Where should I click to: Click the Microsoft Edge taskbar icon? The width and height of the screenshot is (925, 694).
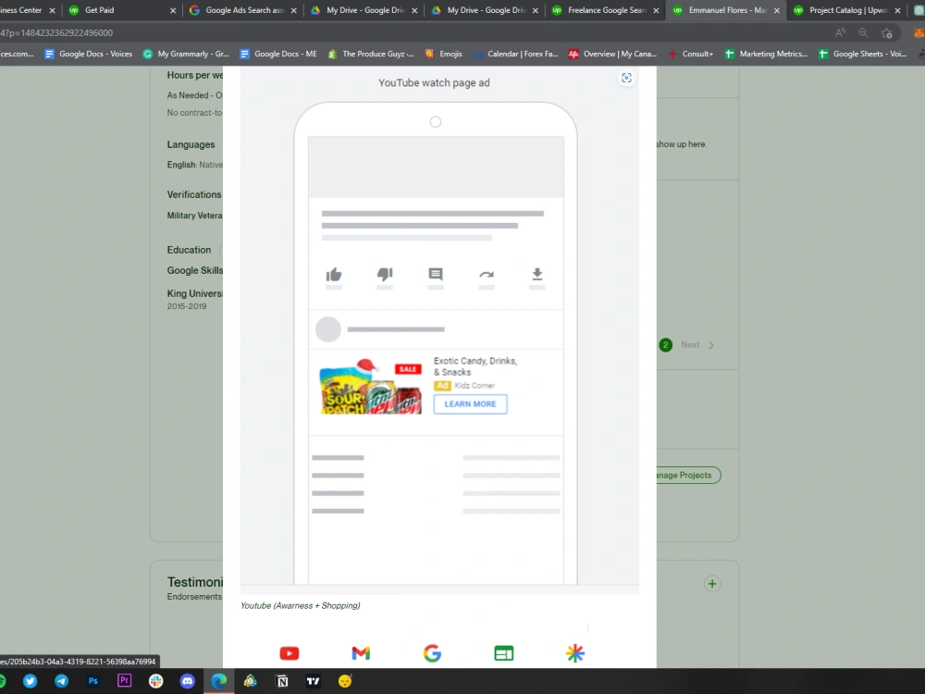(x=219, y=681)
